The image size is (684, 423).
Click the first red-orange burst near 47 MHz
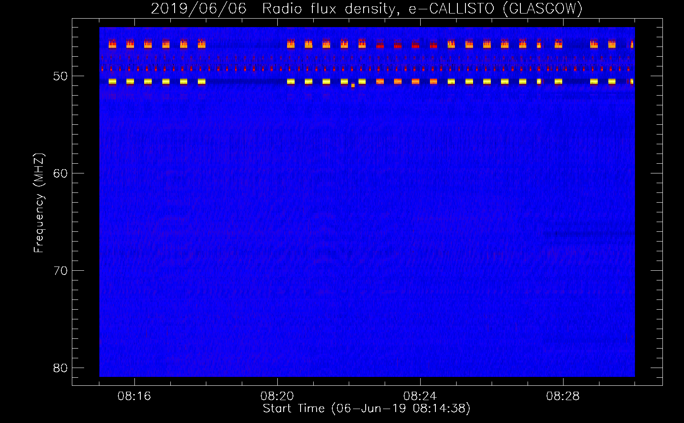(112, 44)
